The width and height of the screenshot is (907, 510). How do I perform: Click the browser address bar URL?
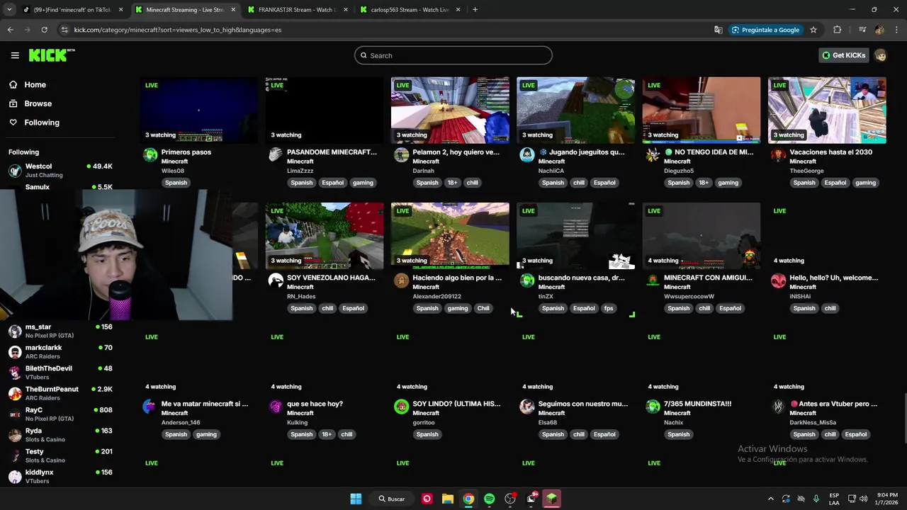178,30
